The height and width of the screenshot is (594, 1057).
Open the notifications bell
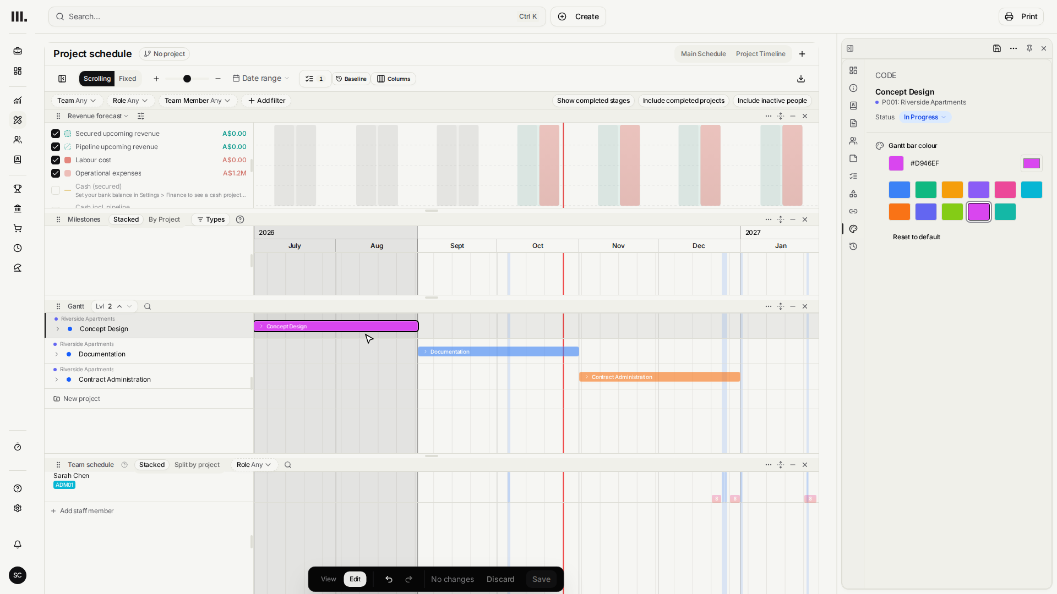click(18, 544)
